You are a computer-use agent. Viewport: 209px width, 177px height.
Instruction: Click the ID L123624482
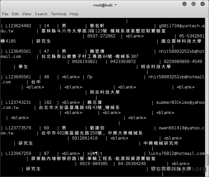tap(18, 26)
